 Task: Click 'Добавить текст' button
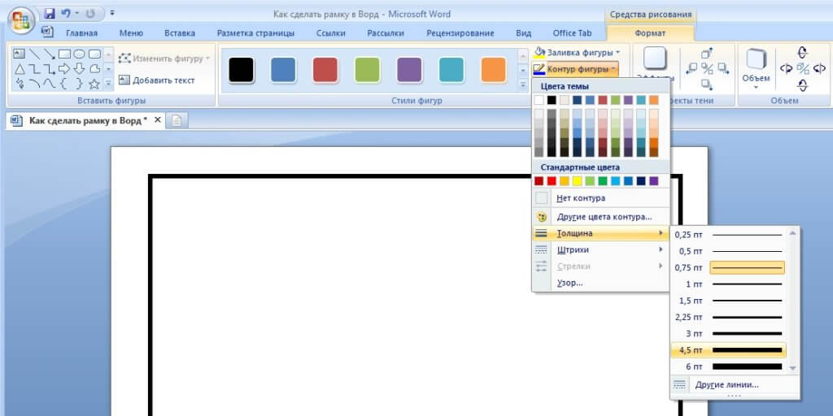(x=157, y=80)
